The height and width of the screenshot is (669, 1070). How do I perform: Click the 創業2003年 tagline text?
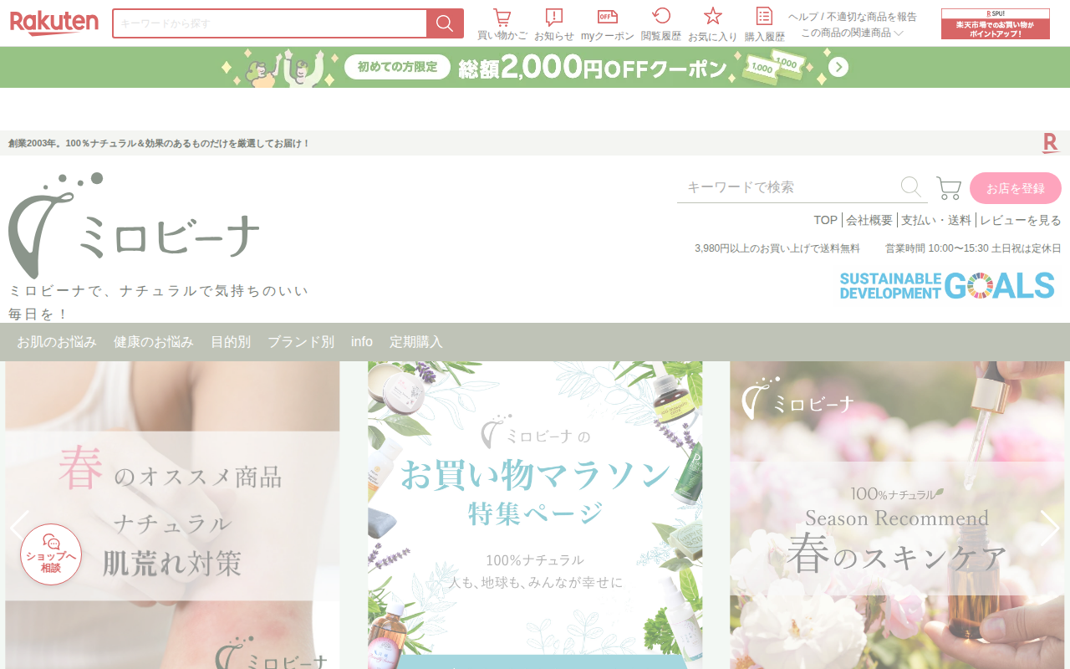159,143
